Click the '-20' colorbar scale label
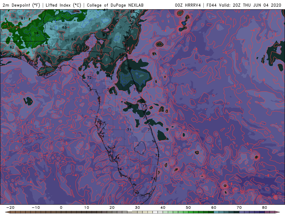Viewport: 285px width, 214px height. click(x=10, y=208)
